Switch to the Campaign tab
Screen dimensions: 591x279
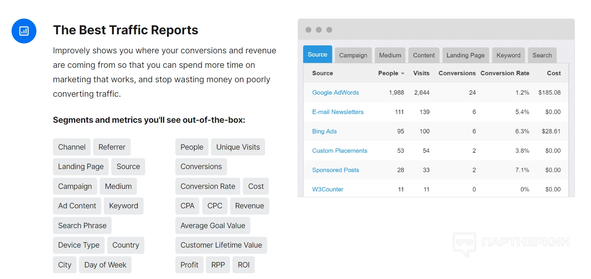point(353,55)
